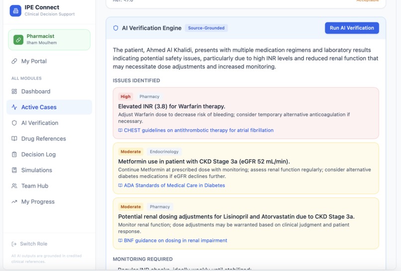401x271 pixels.
Task: Click the Drug References book icon
Action: (14, 138)
